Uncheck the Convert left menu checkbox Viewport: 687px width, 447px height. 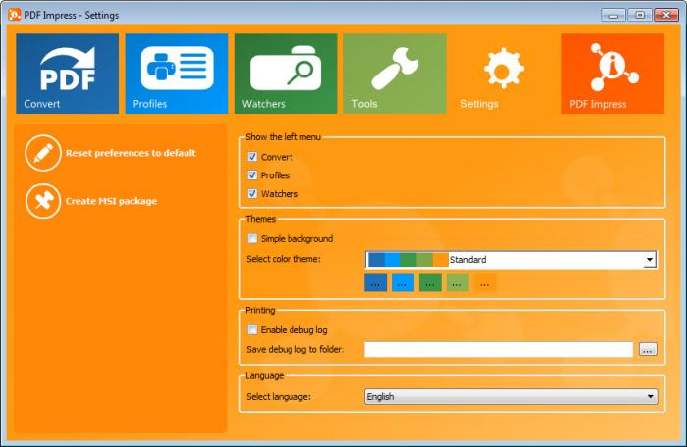coord(252,156)
